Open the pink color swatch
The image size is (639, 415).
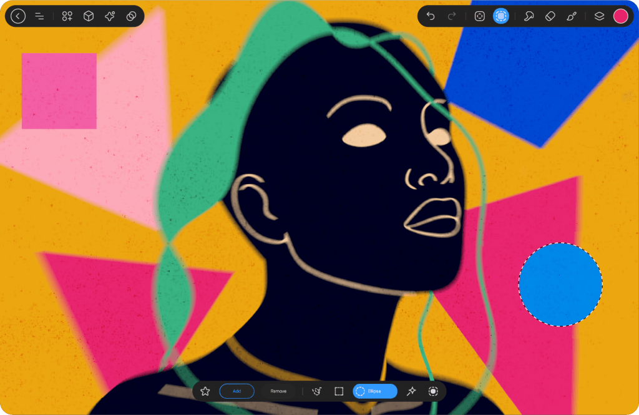620,16
